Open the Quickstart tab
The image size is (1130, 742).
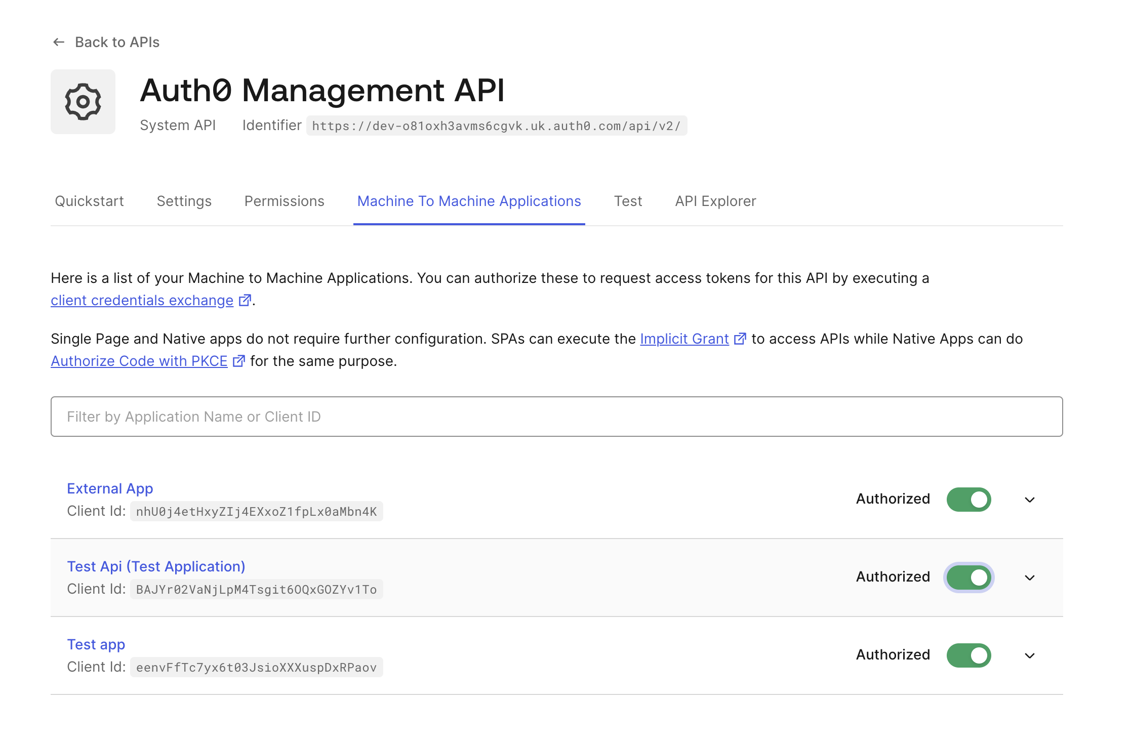pos(89,201)
